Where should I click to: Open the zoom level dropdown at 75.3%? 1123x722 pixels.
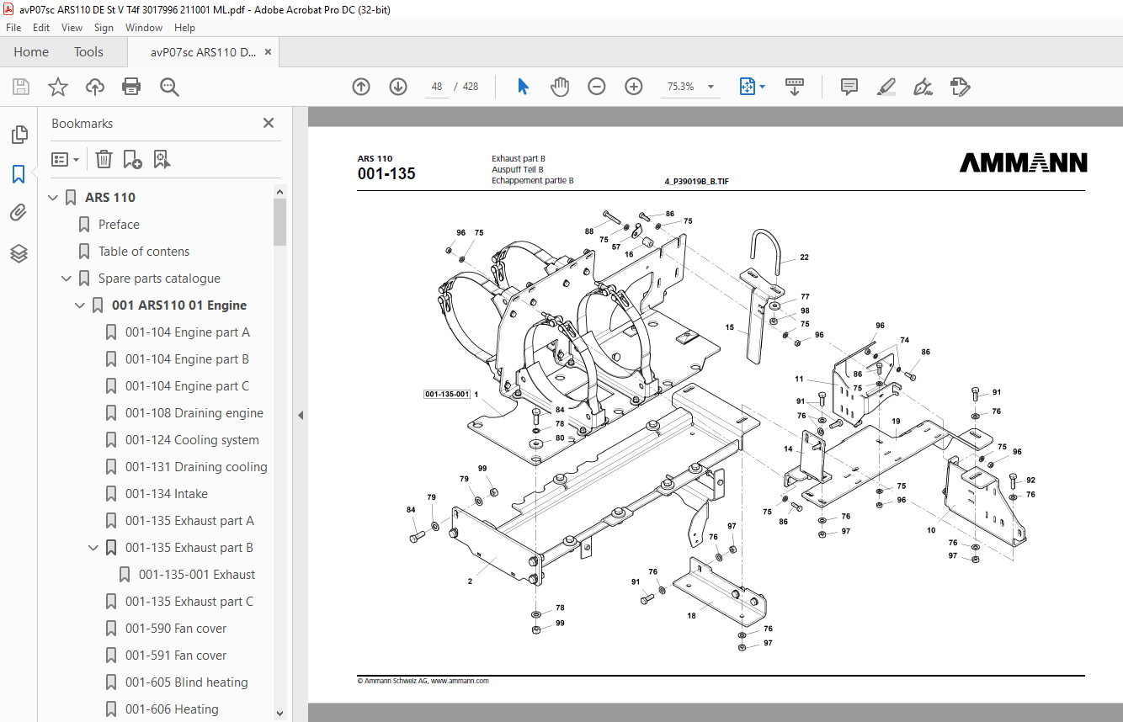pyautogui.click(x=711, y=87)
